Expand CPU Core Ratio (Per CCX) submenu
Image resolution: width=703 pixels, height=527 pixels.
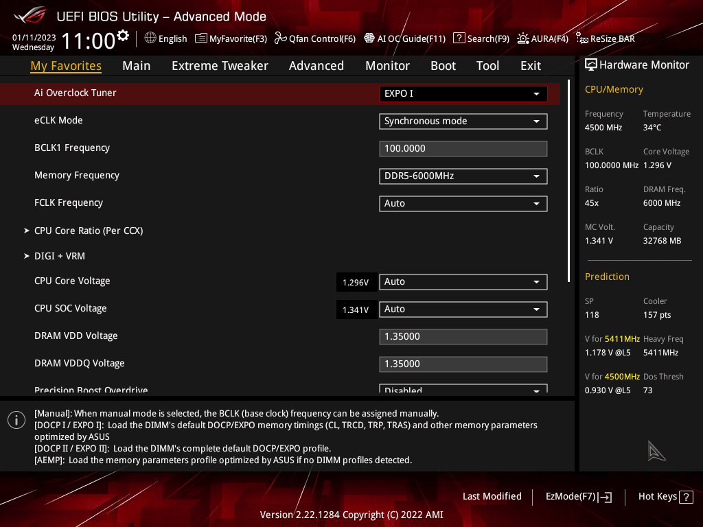tap(89, 231)
